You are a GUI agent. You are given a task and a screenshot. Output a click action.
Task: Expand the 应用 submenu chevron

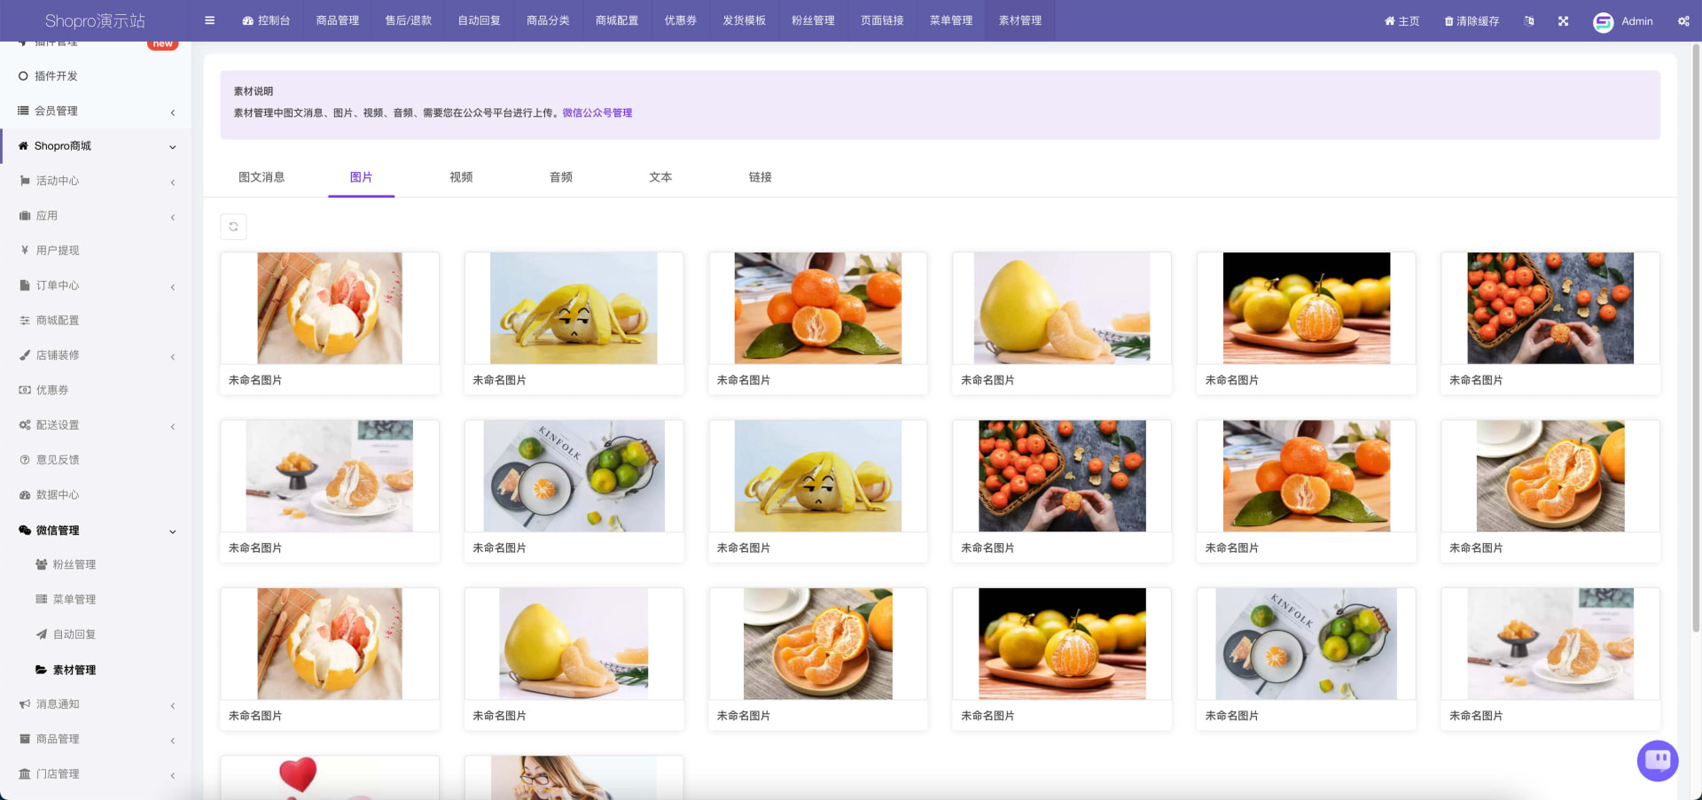(173, 217)
